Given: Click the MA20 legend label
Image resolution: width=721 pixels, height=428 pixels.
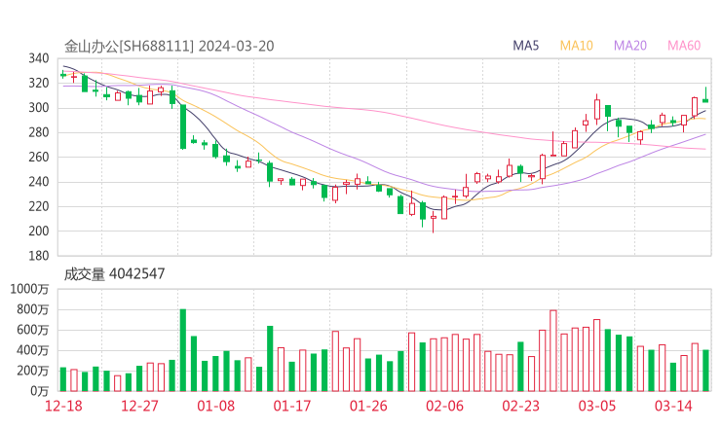Looking at the screenshot, I should 630,46.
